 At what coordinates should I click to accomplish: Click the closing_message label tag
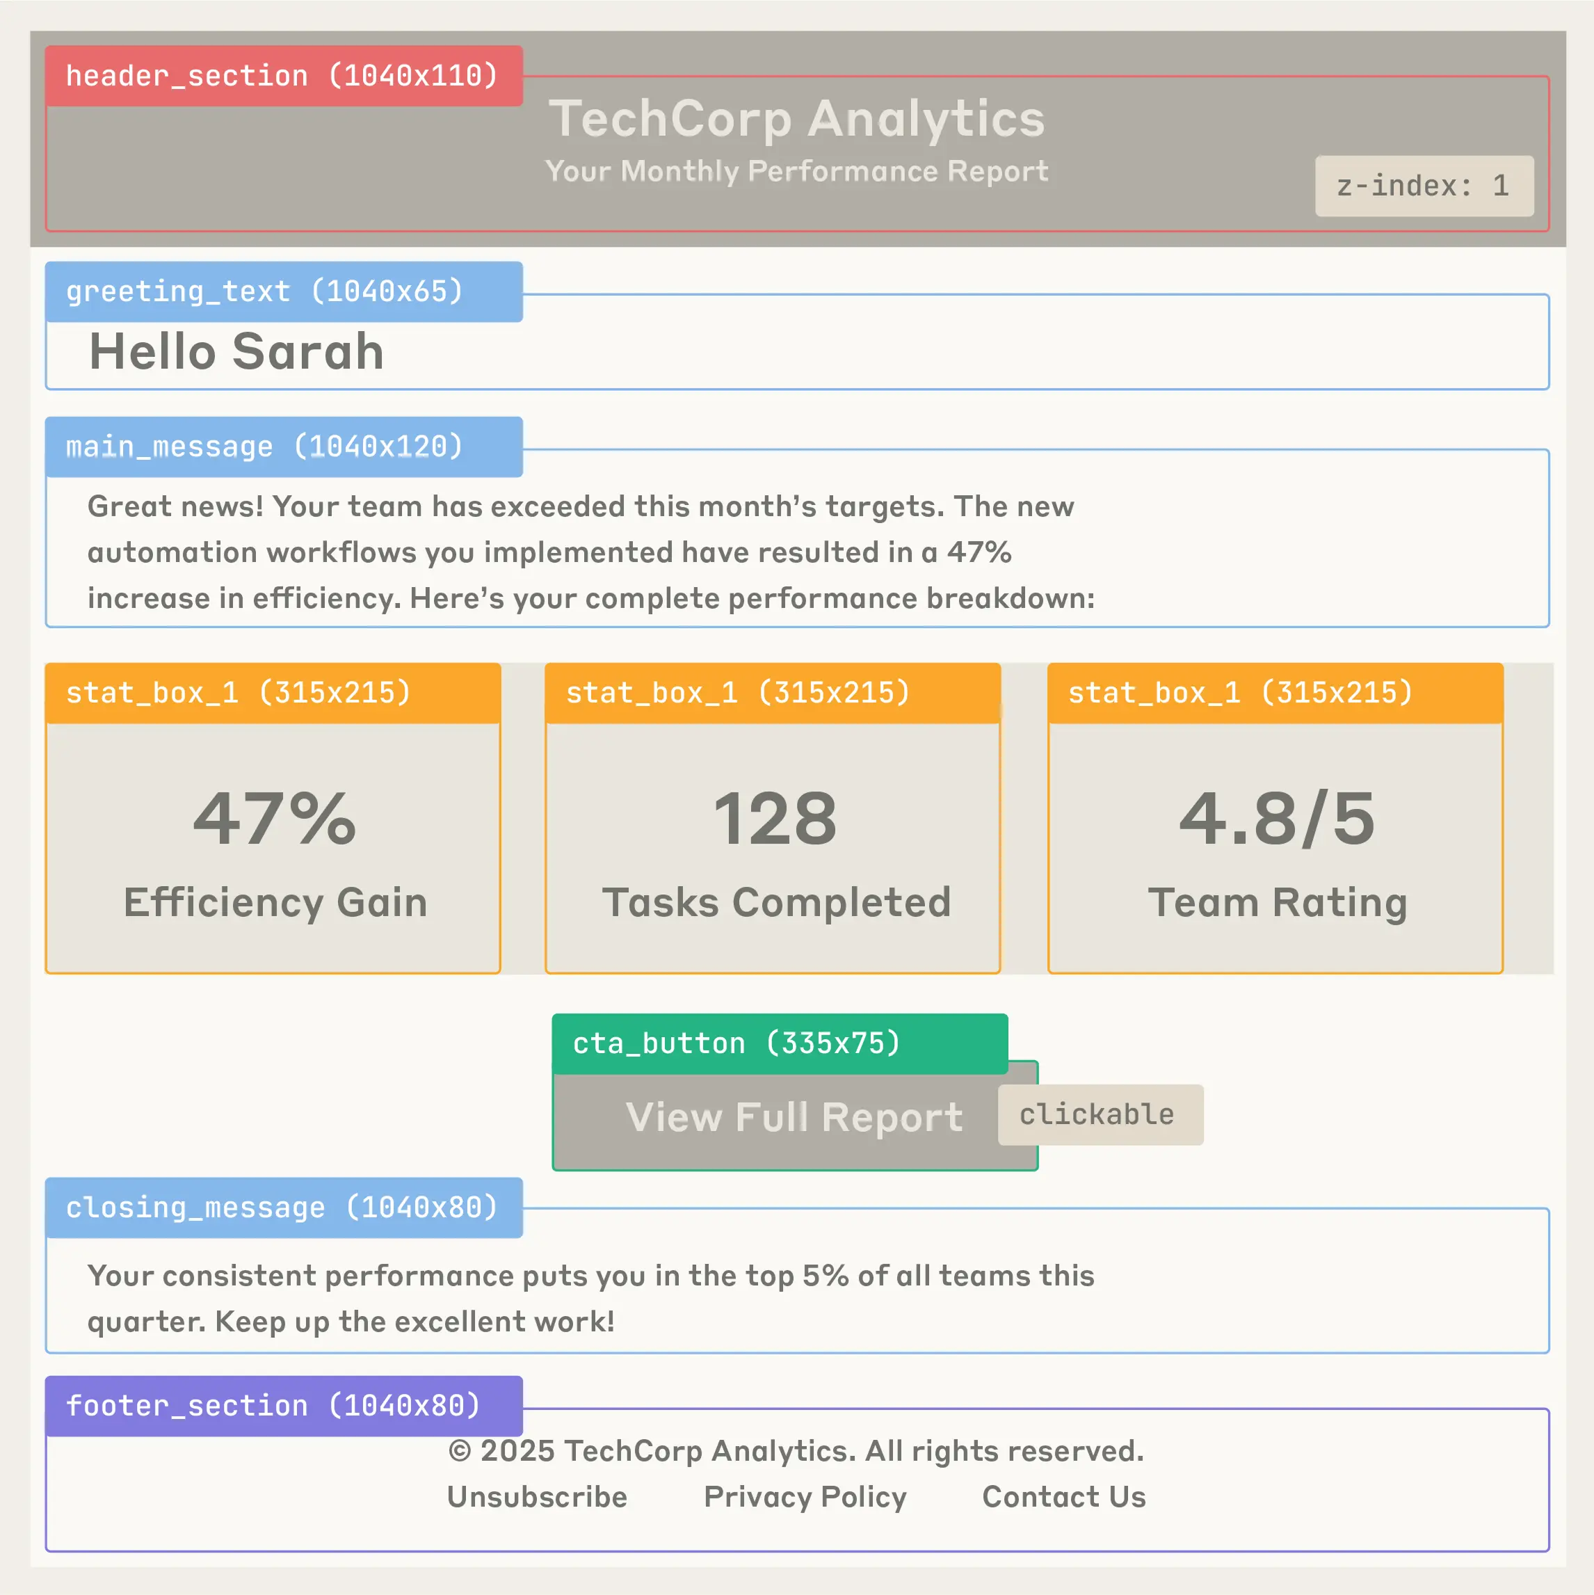[x=283, y=1207]
